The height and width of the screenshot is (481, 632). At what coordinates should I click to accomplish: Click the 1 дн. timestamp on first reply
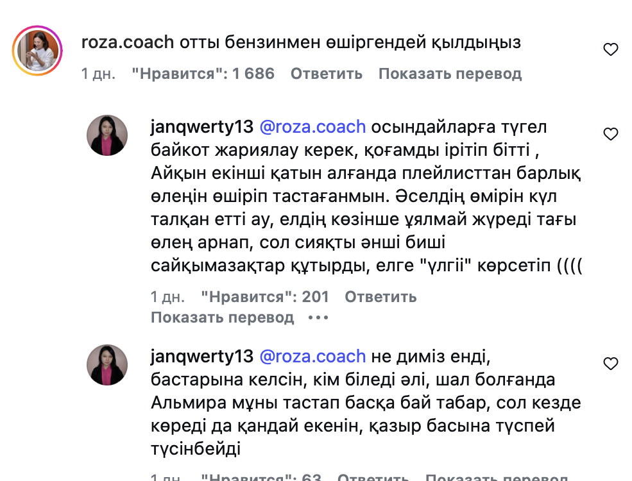167,297
